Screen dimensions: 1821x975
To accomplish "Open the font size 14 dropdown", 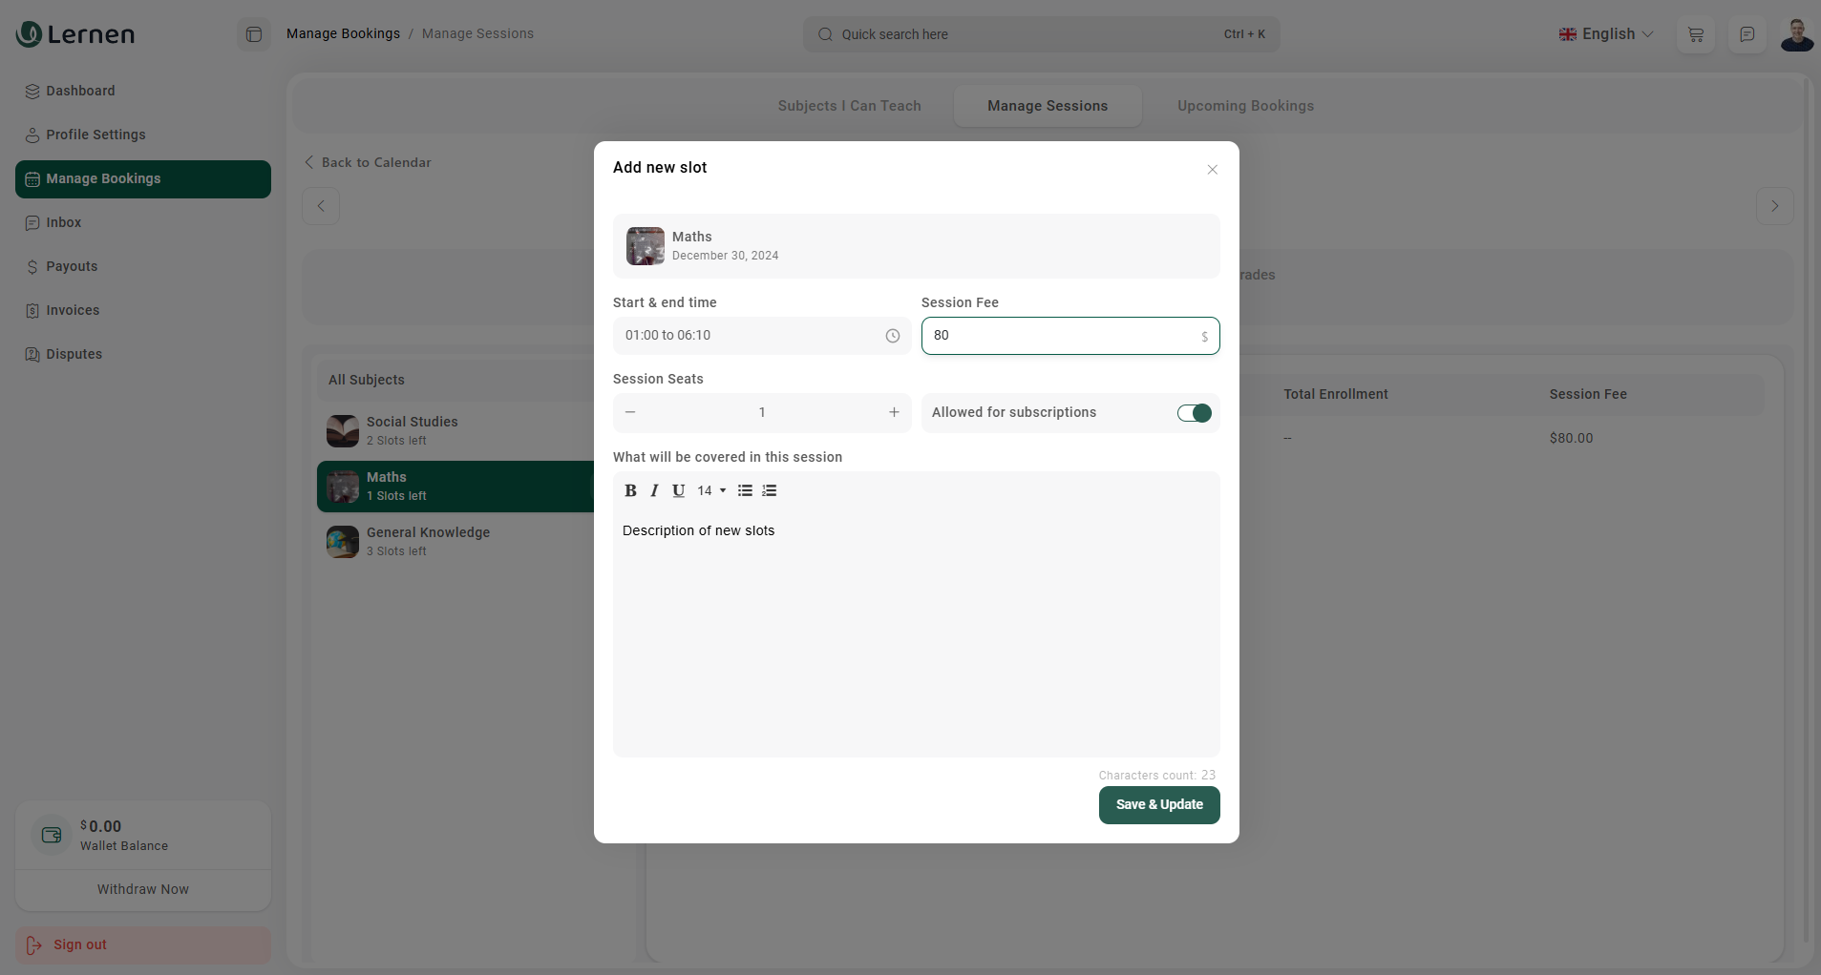I will 711,490.
